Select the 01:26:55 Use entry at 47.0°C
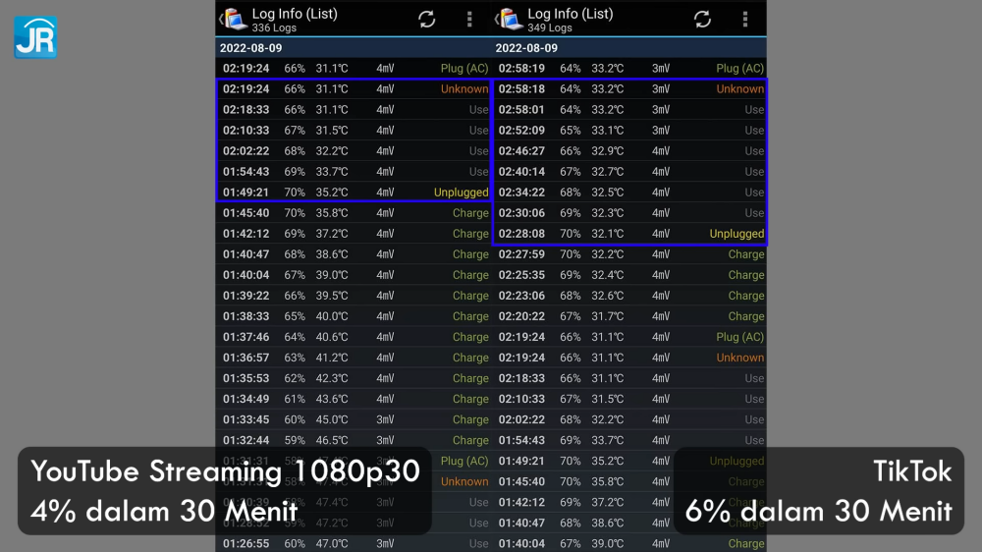This screenshot has width=982, height=552. coord(354,543)
